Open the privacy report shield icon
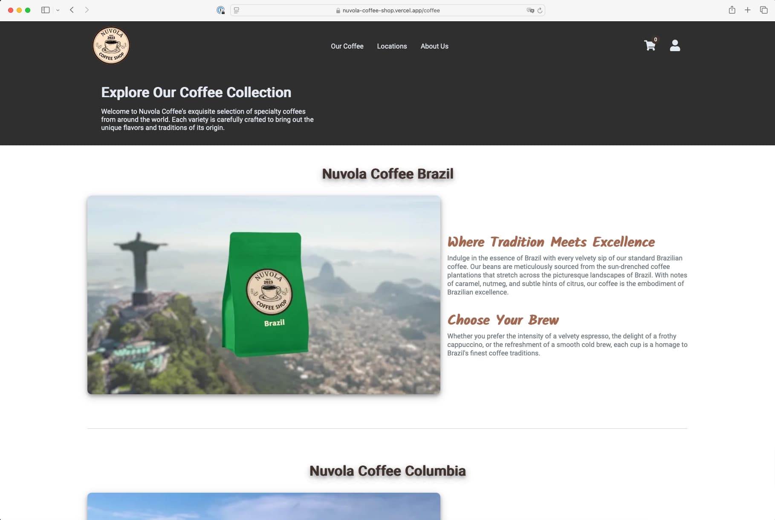Viewport: 775px width, 520px height. tap(220, 10)
